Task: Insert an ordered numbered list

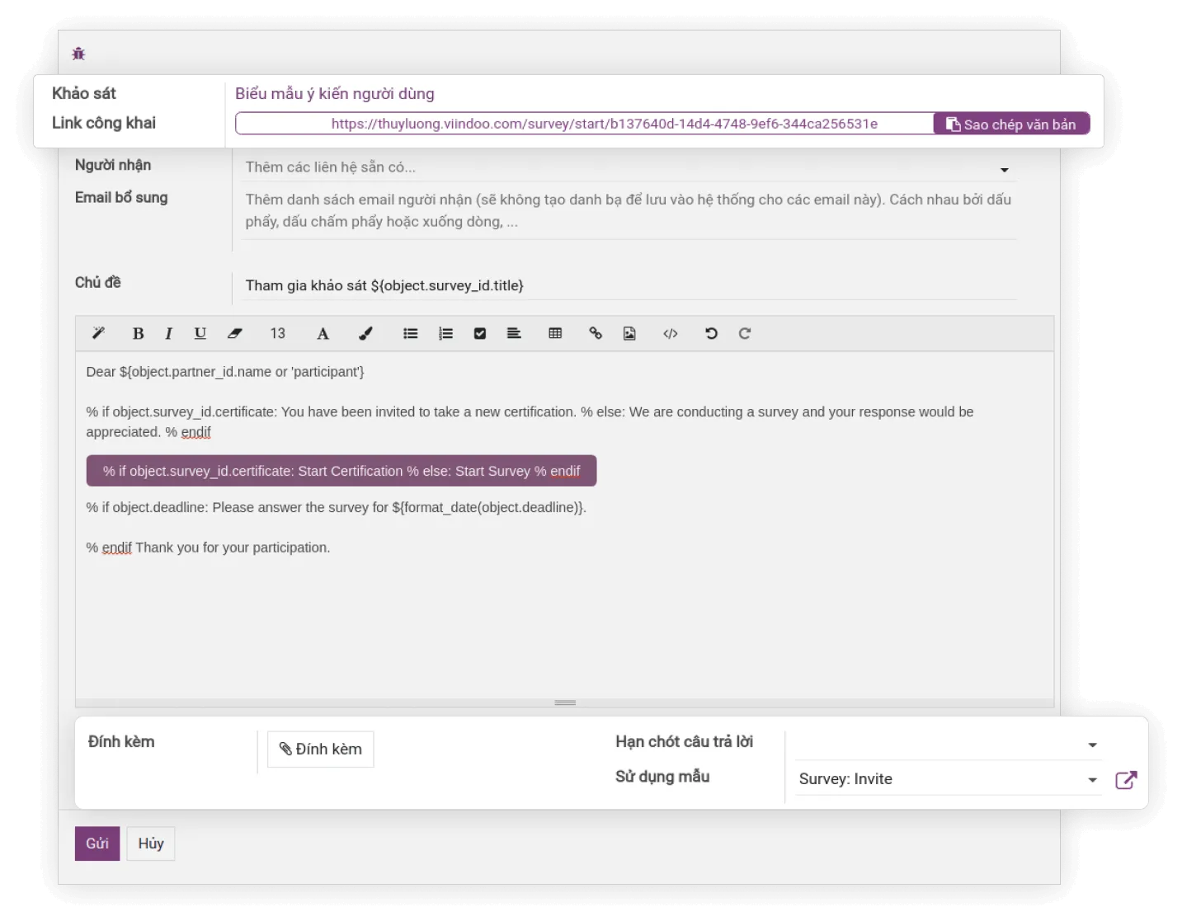Action: click(445, 333)
